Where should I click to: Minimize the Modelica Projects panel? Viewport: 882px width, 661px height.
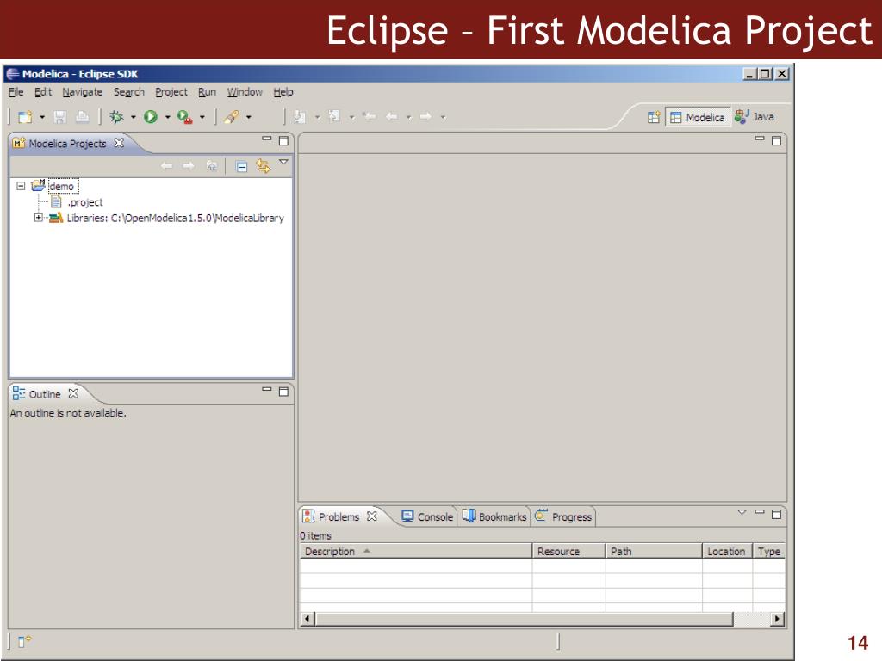point(267,139)
